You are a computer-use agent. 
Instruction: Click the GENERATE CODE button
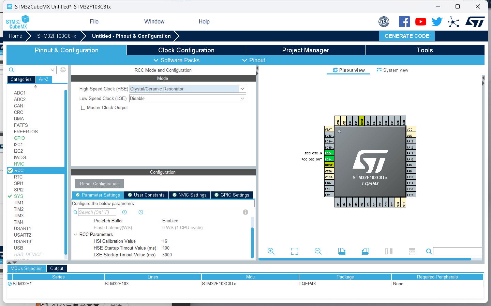(407, 36)
